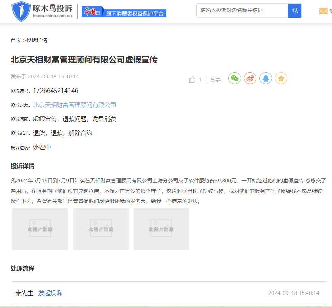332x307 pixels.
Task: Click the 投诉详情 section heading
Action: [23, 166]
